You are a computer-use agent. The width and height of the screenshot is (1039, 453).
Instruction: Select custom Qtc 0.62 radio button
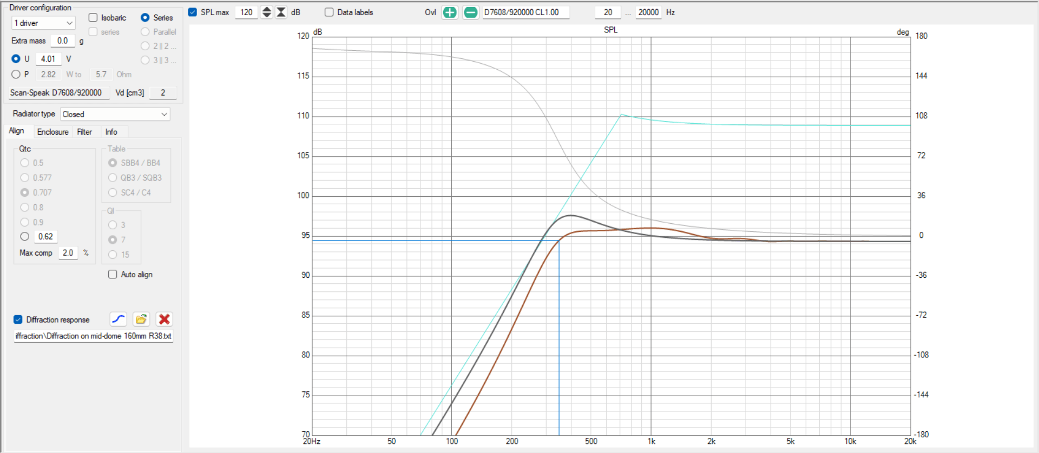coord(24,236)
